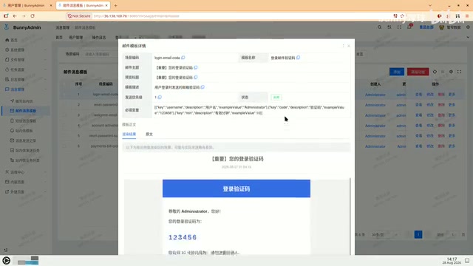Expand 运维中心 menu in sidebar
473x266 pixels.
point(26,172)
